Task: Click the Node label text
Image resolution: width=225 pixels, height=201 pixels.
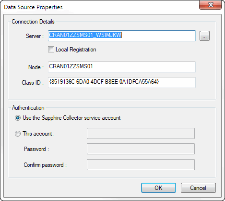Action: tap(36, 67)
